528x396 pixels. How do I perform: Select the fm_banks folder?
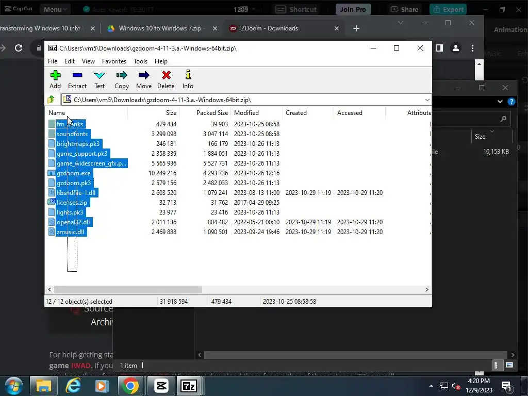(x=70, y=124)
